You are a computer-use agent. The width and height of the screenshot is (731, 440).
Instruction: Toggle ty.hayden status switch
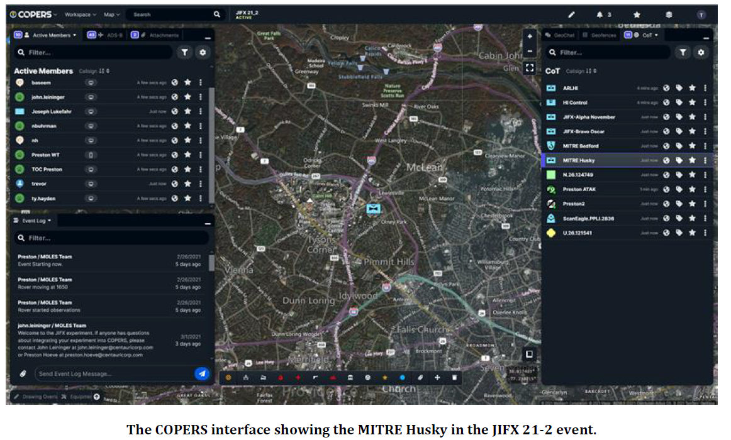[91, 199]
